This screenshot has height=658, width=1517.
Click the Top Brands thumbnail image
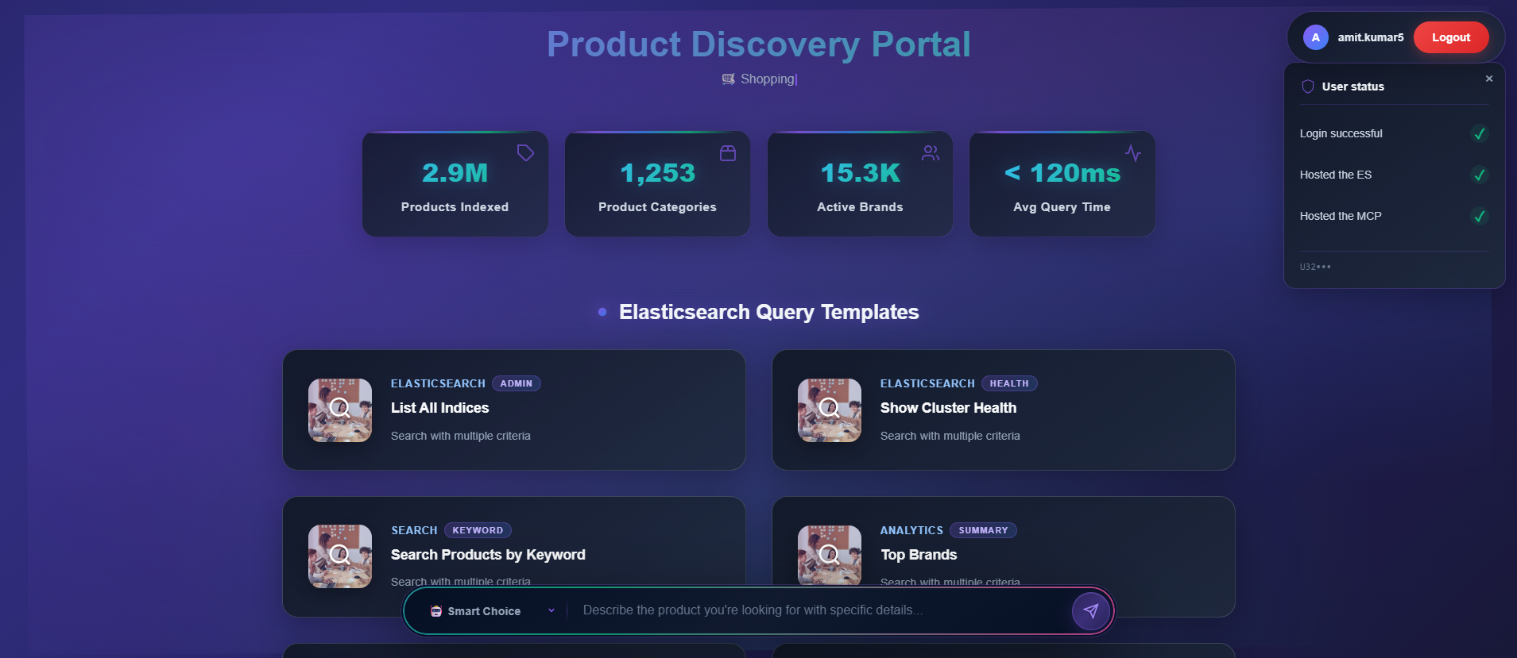830,556
